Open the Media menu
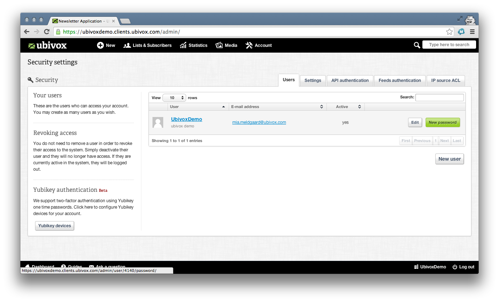This screenshot has width=499, height=302. (226, 45)
